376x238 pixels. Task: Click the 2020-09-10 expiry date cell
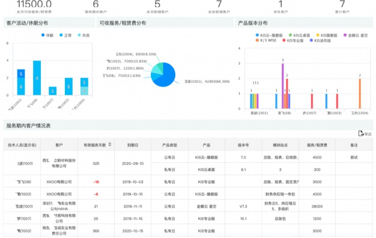coord(133,163)
